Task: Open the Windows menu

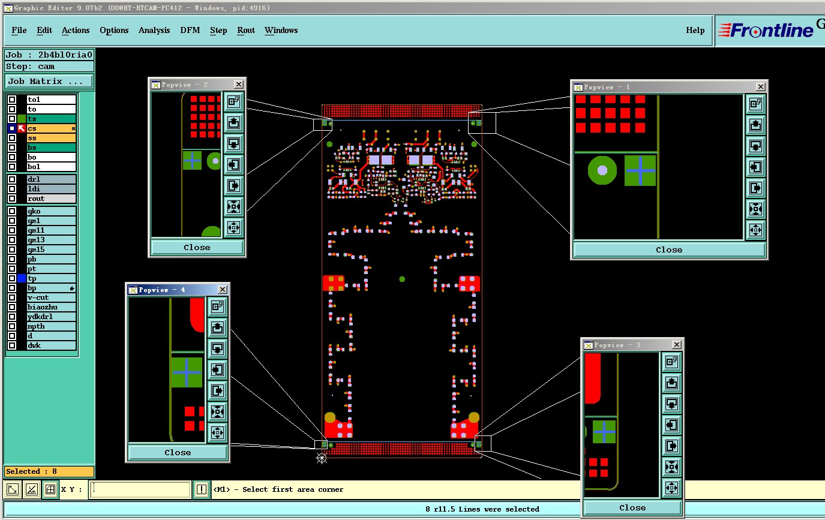Action: pos(281,30)
